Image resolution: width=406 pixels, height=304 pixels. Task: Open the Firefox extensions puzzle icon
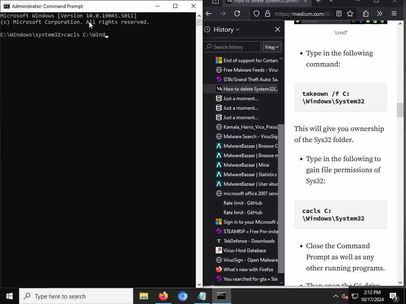point(366,14)
